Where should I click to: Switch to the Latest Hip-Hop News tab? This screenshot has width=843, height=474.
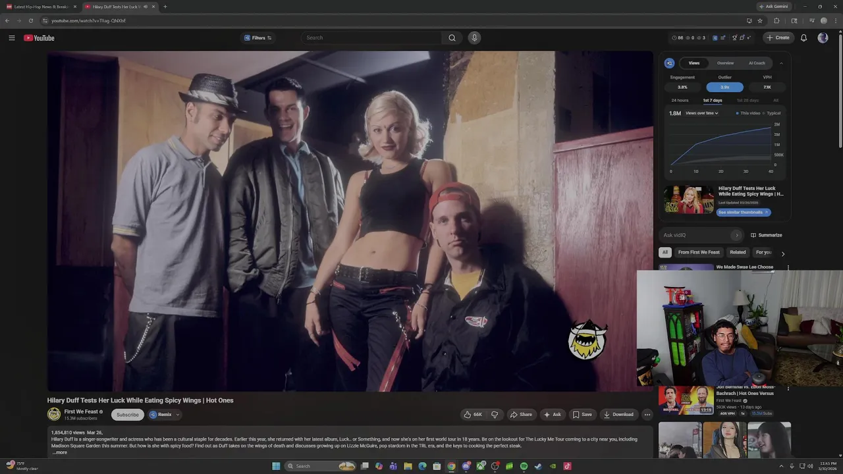41,7
